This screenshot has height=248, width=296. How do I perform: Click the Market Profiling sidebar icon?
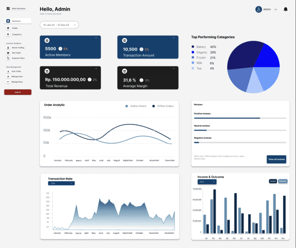coord(8,47)
